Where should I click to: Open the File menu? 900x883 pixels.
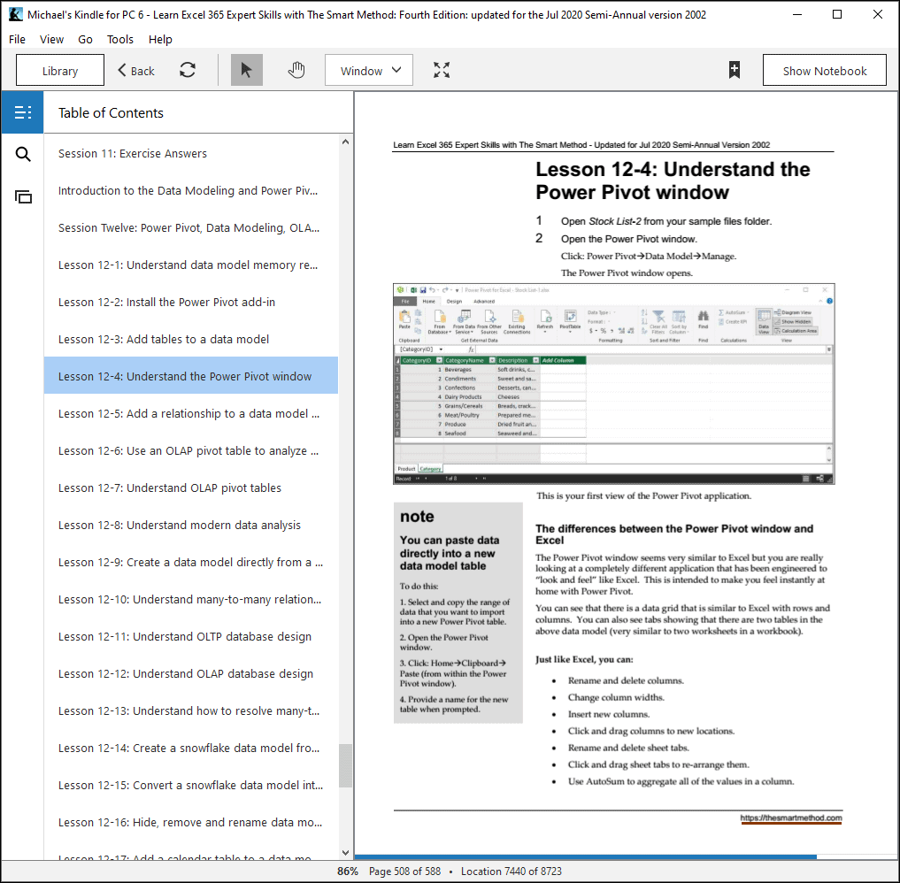point(17,39)
